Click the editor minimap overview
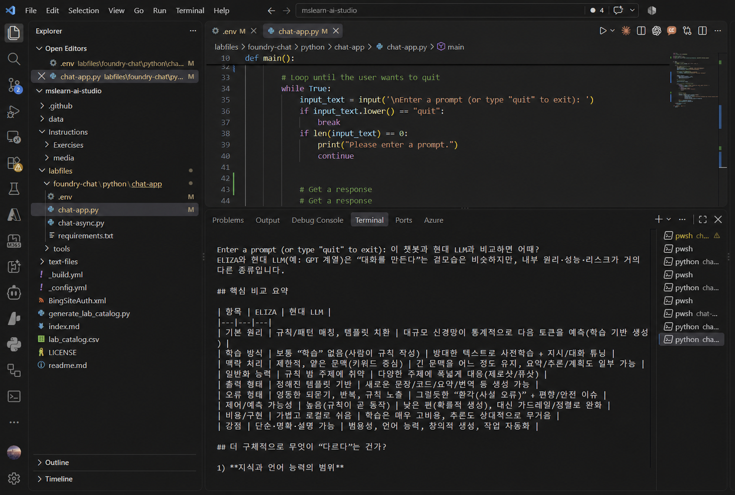 695,79
